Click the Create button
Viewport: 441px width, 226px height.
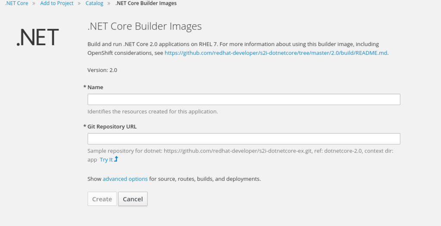pos(102,199)
